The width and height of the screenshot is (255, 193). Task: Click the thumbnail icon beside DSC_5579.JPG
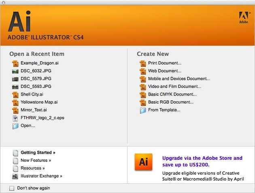coord(15,79)
